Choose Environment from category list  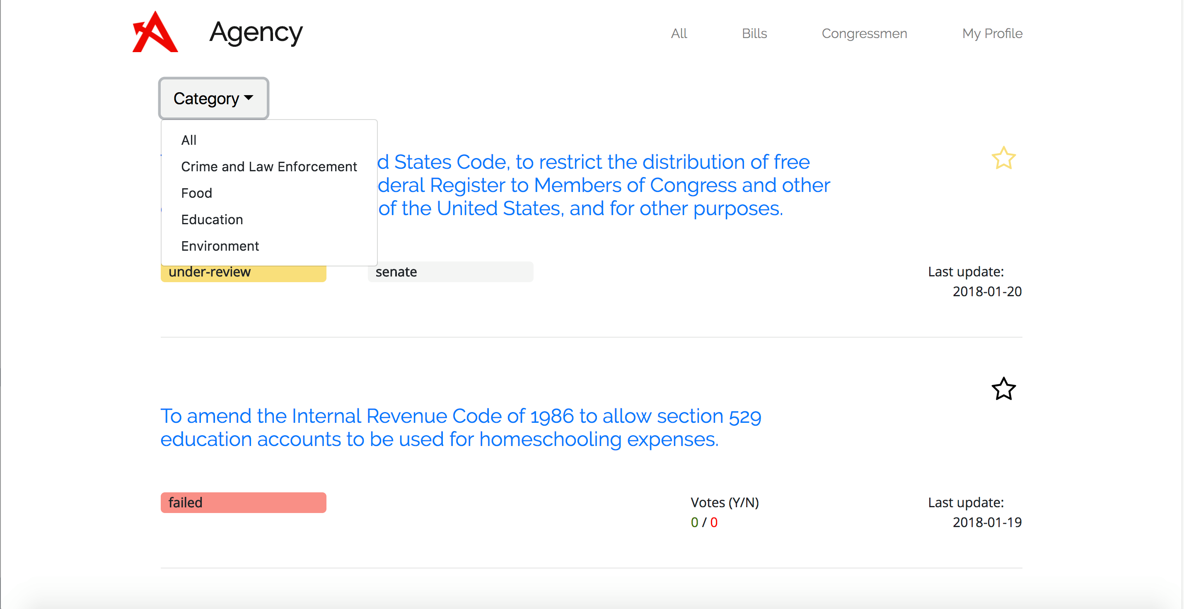click(x=220, y=247)
